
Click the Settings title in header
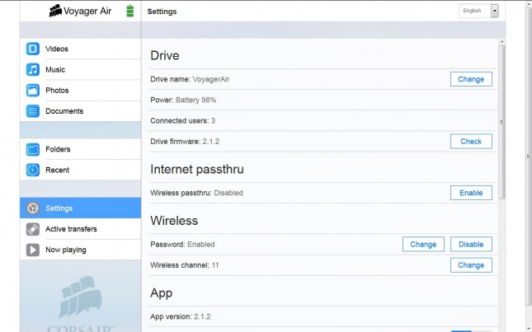[162, 12]
